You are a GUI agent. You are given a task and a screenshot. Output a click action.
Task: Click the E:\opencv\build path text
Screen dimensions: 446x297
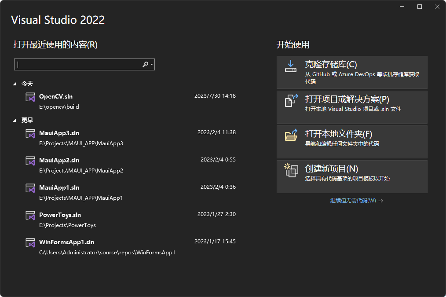tap(59, 107)
